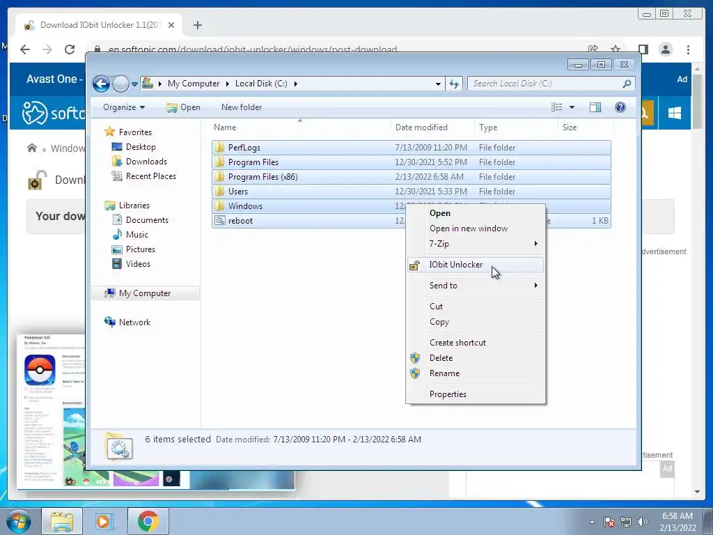Image resolution: width=713 pixels, height=535 pixels.
Task: Choose Cut from the context menu
Action: 476,307
